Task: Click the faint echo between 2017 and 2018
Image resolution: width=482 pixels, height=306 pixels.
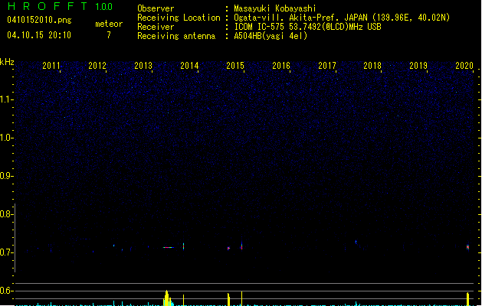Action: (356, 243)
